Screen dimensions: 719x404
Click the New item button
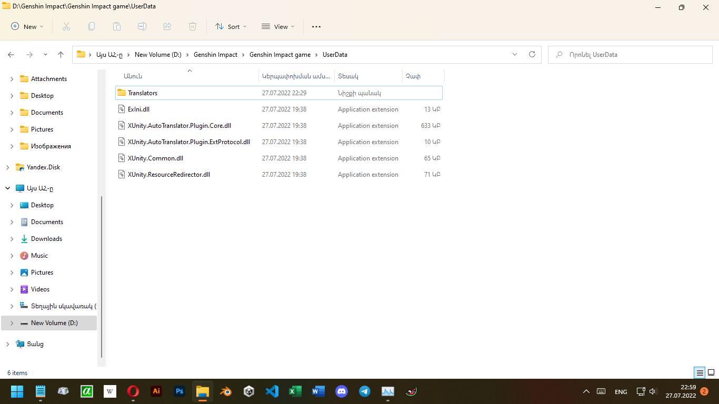click(27, 26)
